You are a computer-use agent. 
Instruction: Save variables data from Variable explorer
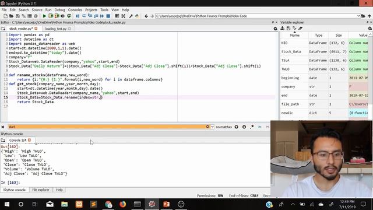point(288,28)
